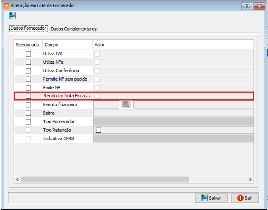Toggle the Tipo Retenção value checkbox
Viewport: 268px width, 210px height.
(98, 130)
